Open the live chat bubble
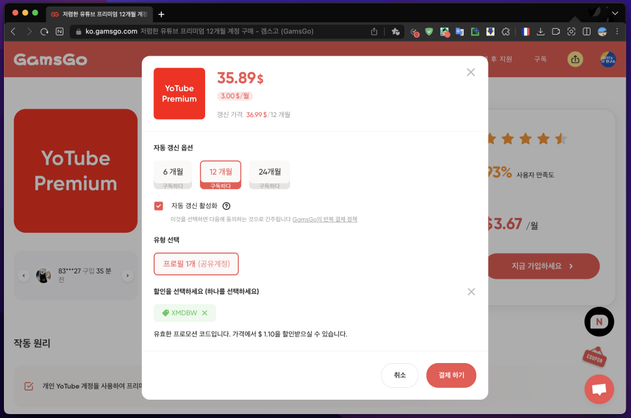This screenshot has width=631, height=418. 599,389
